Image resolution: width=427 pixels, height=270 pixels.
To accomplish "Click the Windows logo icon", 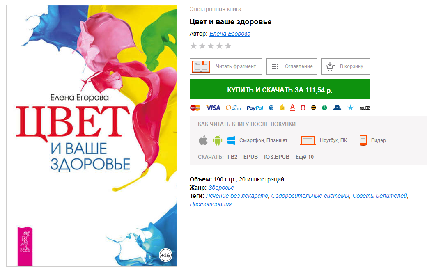I will [231, 140].
